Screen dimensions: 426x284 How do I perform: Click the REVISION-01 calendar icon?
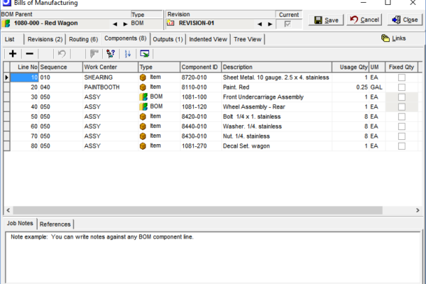170,23
